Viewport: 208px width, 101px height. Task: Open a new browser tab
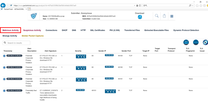[x=29, y=9]
